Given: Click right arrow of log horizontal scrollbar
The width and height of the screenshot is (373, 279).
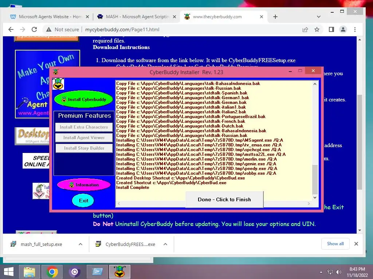Looking at the screenshot, I should pos(309,203).
